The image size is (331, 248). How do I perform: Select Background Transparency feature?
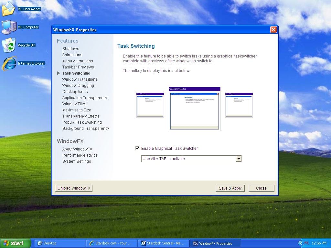point(85,129)
